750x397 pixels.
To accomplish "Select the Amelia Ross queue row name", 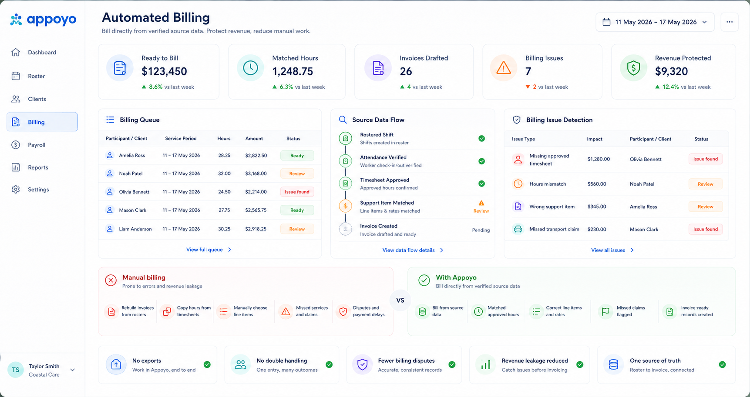I will point(132,155).
